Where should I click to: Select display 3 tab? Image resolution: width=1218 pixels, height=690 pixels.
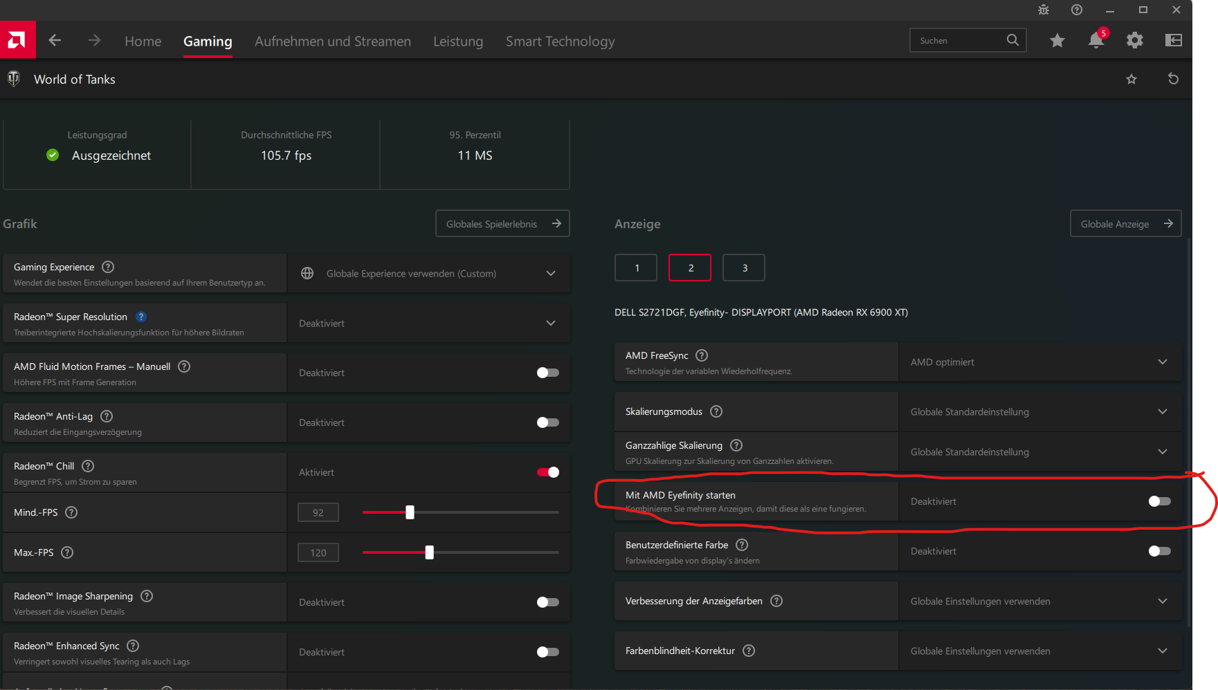click(x=744, y=268)
